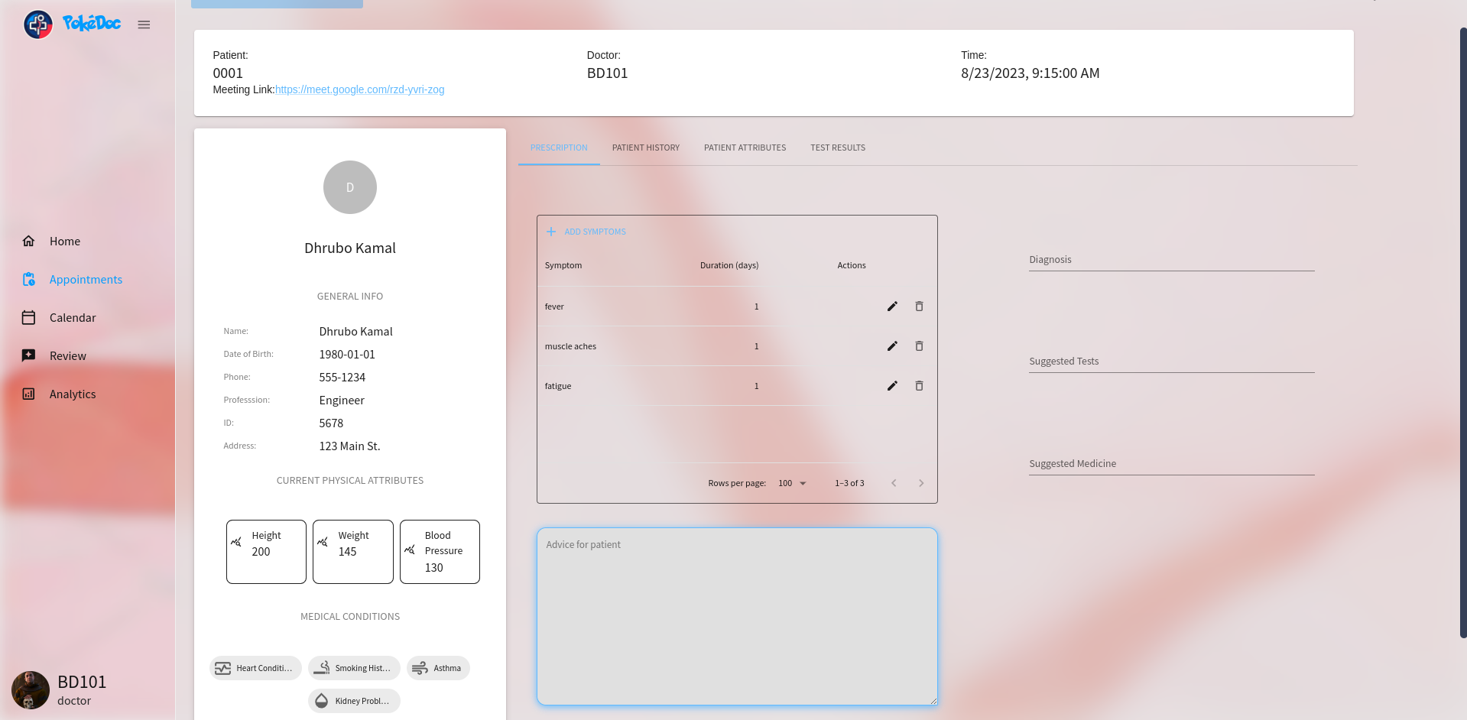Click the Heart Condition chip
Viewport: 1467px width, 720px height.
255,668
